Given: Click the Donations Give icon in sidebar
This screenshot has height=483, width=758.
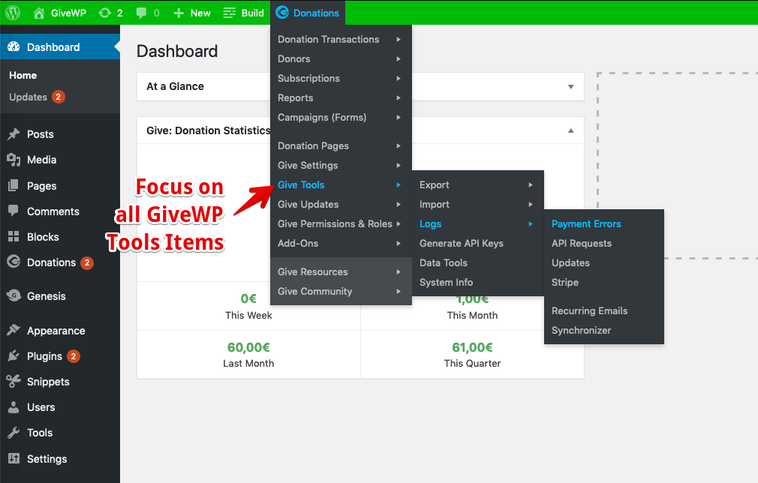Looking at the screenshot, I should pos(14,262).
